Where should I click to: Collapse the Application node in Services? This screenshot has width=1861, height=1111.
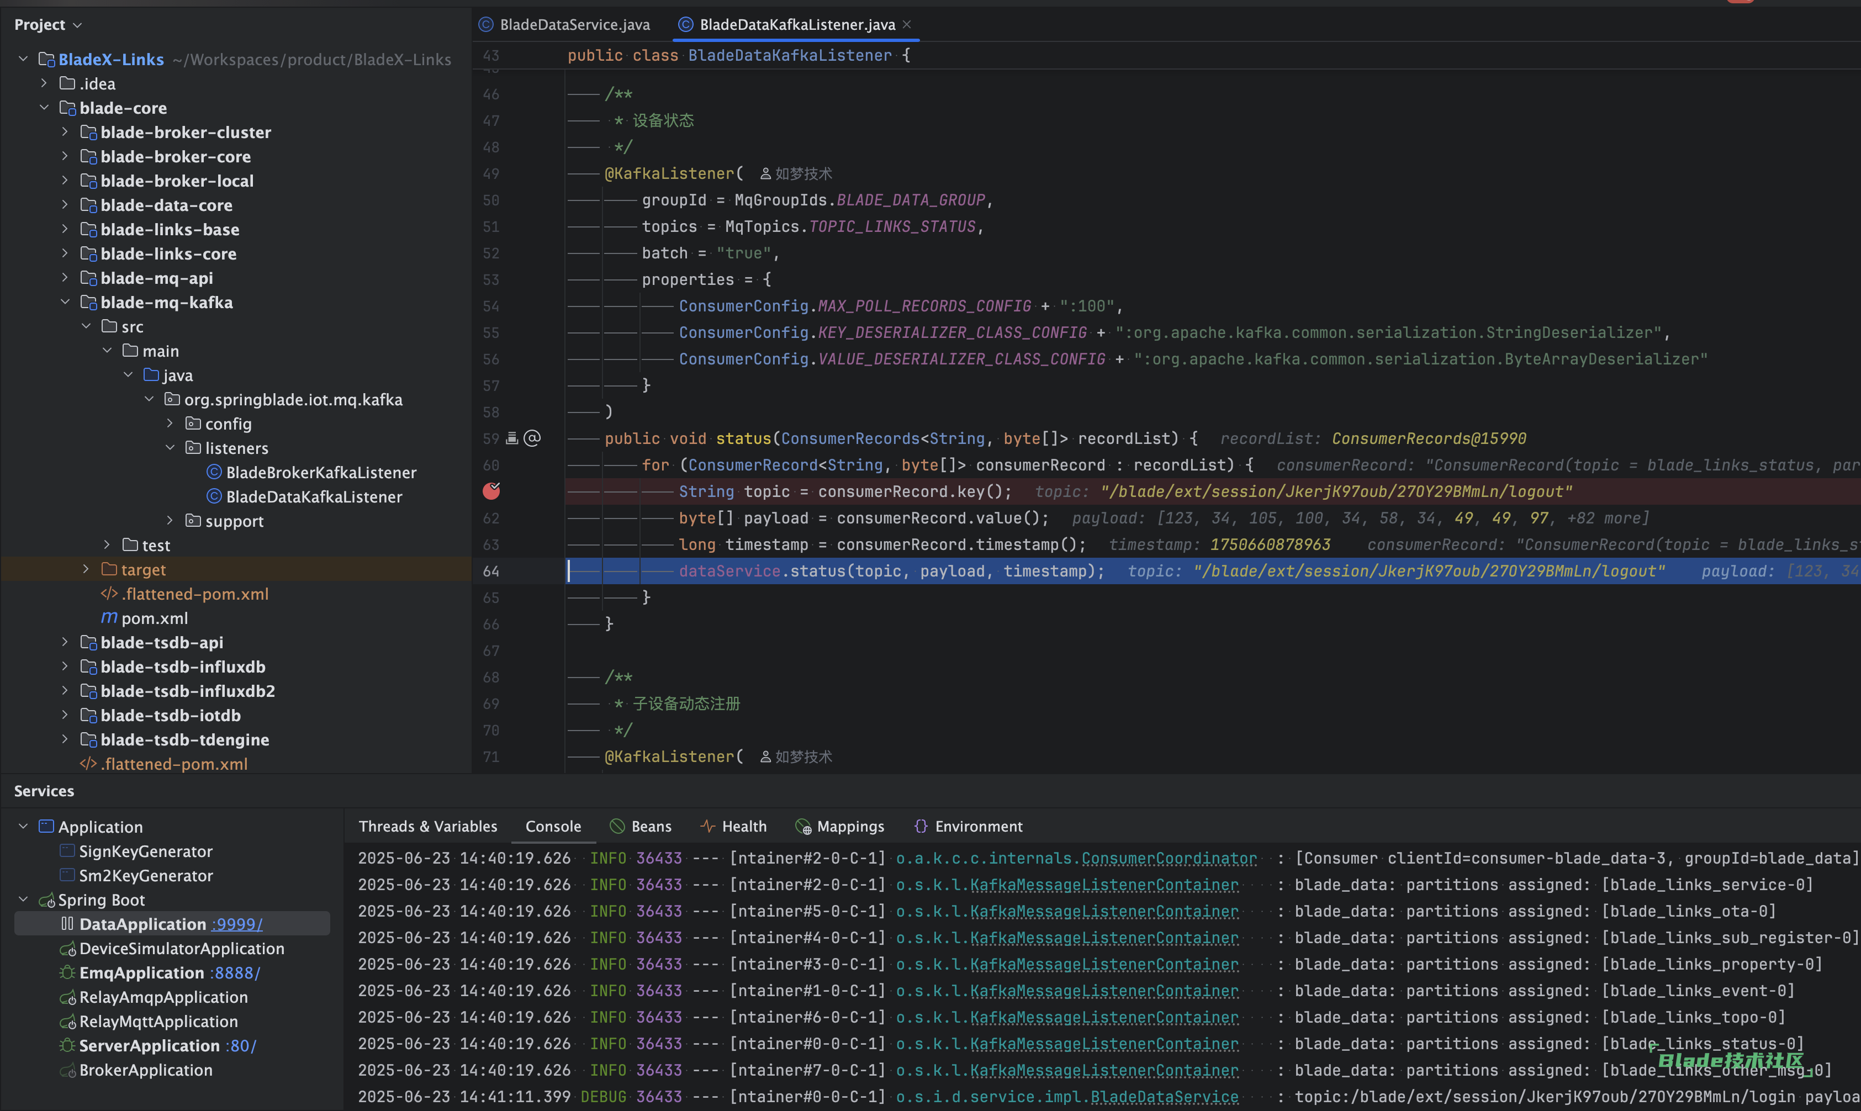[x=23, y=826]
